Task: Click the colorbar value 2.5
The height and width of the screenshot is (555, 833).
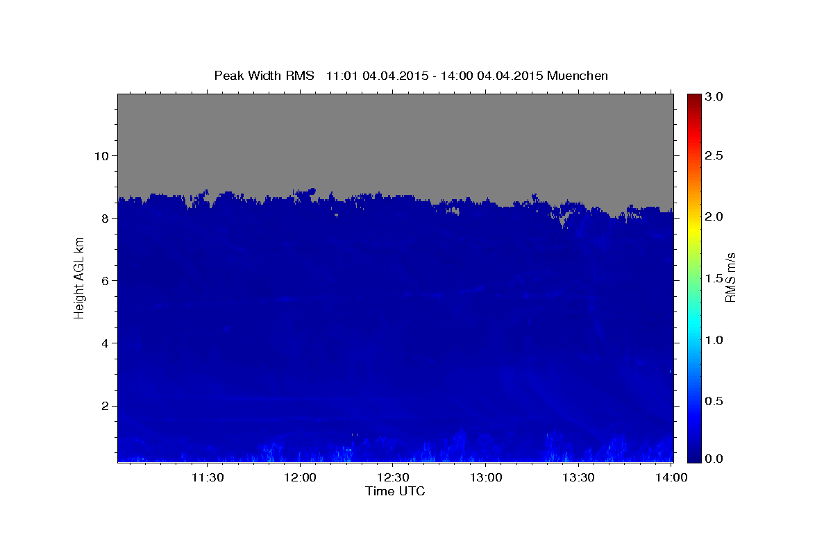Action: (715, 156)
